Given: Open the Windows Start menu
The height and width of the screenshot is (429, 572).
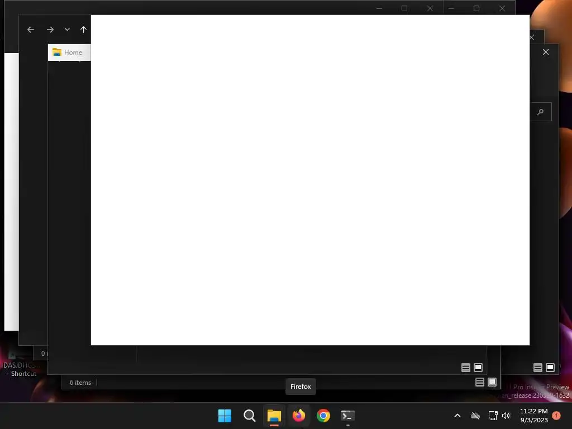Looking at the screenshot, I should (x=225, y=416).
